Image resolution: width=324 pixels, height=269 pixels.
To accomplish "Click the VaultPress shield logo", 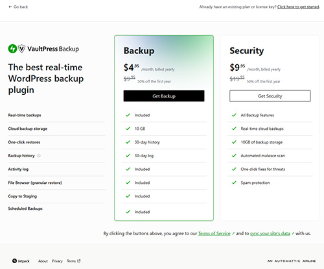I will [21, 49].
